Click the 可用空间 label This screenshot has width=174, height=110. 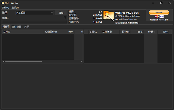click(x=74, y=22)
